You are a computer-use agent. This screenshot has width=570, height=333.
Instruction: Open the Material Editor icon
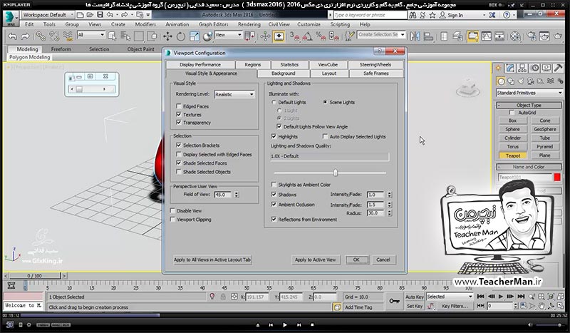tap(515, 36)
